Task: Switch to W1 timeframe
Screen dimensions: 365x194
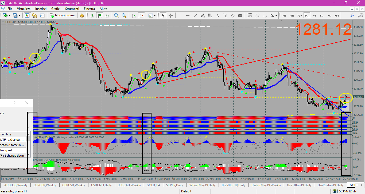Action: [329, 15]
